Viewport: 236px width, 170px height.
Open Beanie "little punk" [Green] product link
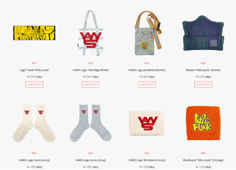coord(203,70)
